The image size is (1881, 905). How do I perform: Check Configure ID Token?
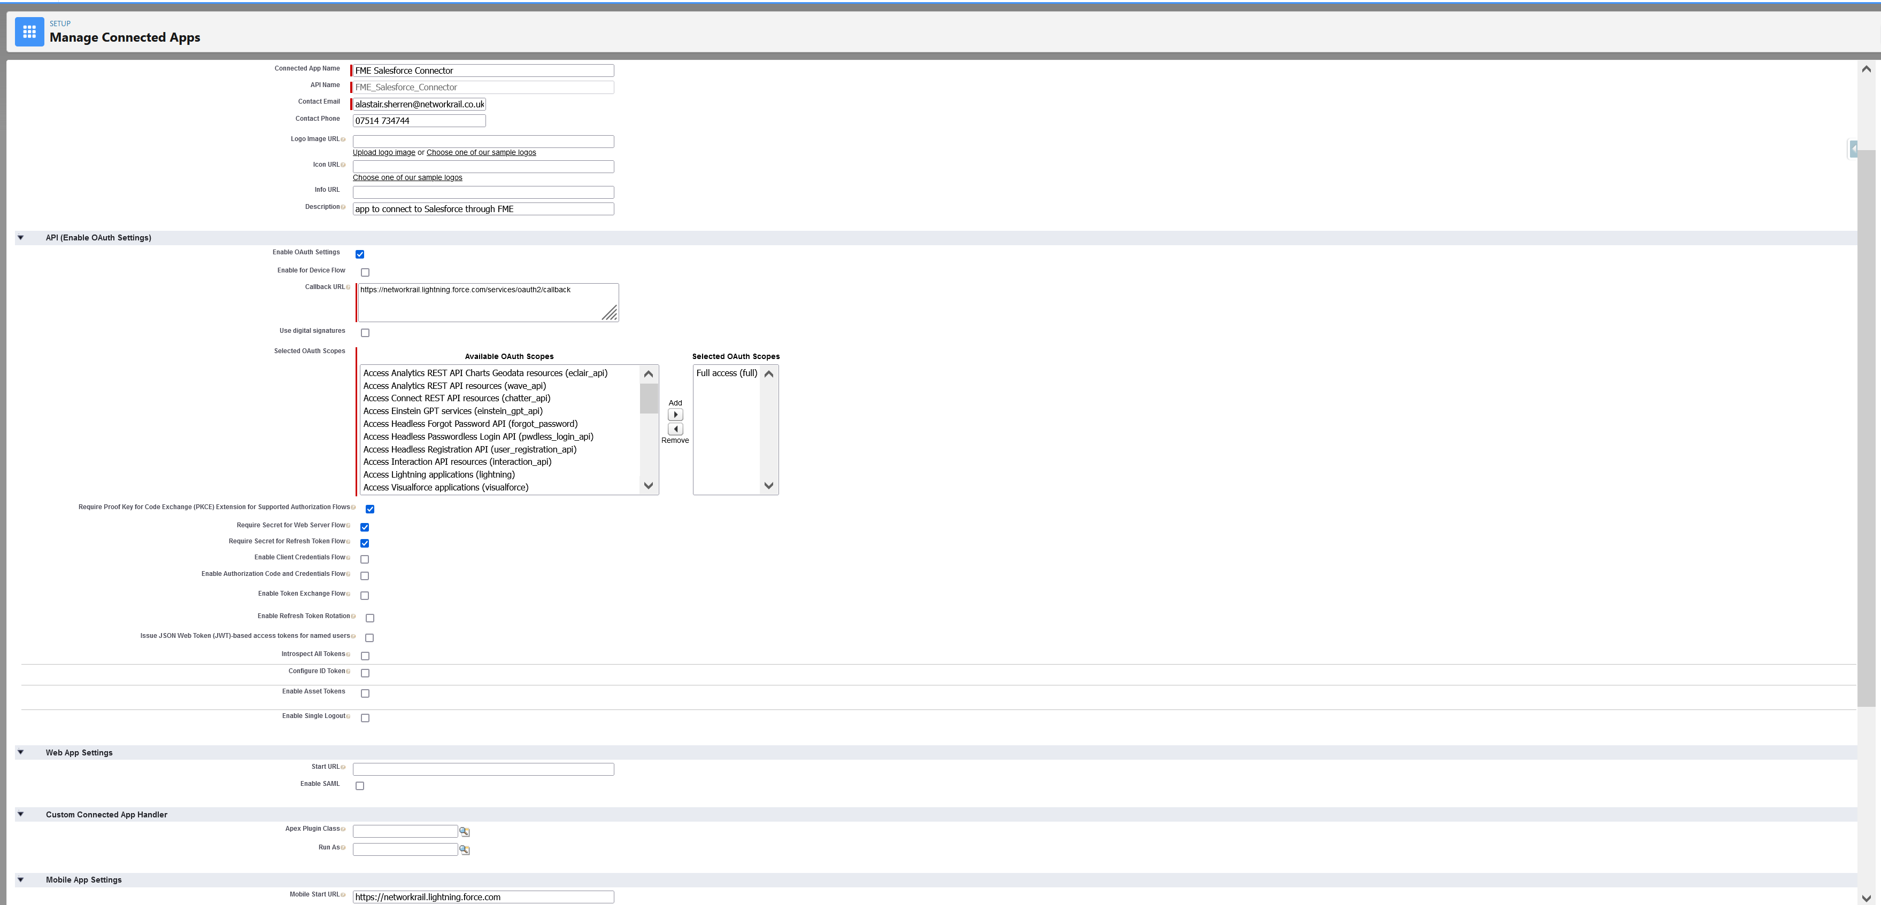(365, 673)
